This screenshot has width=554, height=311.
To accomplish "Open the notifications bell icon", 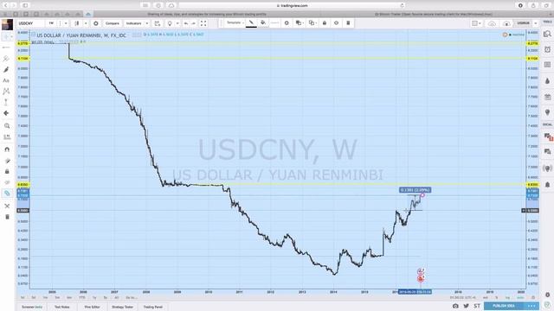I will (547, 184).
